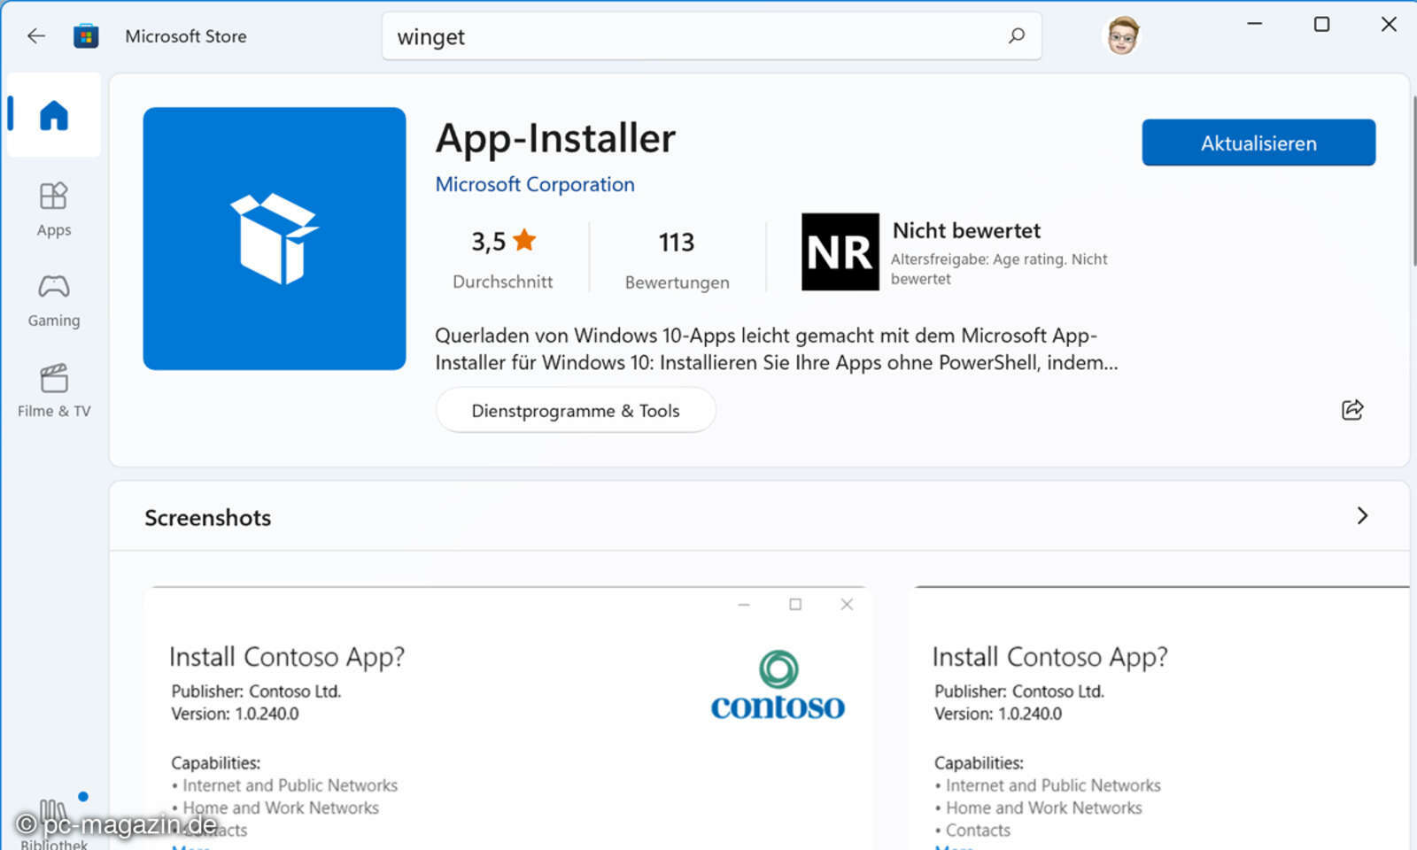1417x850 pixels.
Task: Open Filme & TV in sidebar
Action: [x=54, y=390]
